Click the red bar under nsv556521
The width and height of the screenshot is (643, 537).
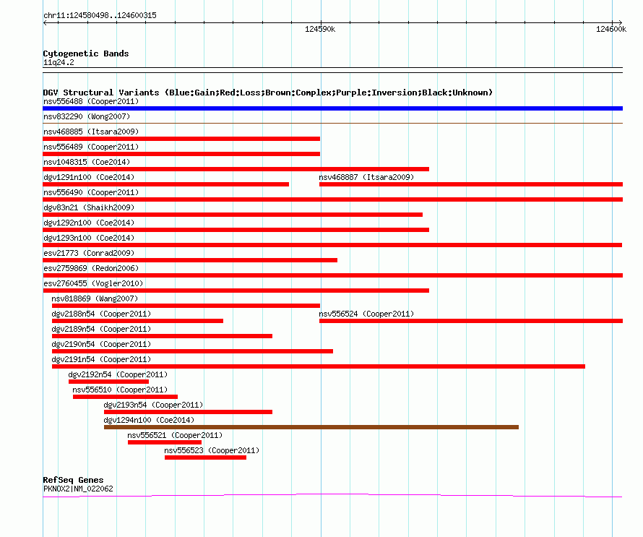165,442
